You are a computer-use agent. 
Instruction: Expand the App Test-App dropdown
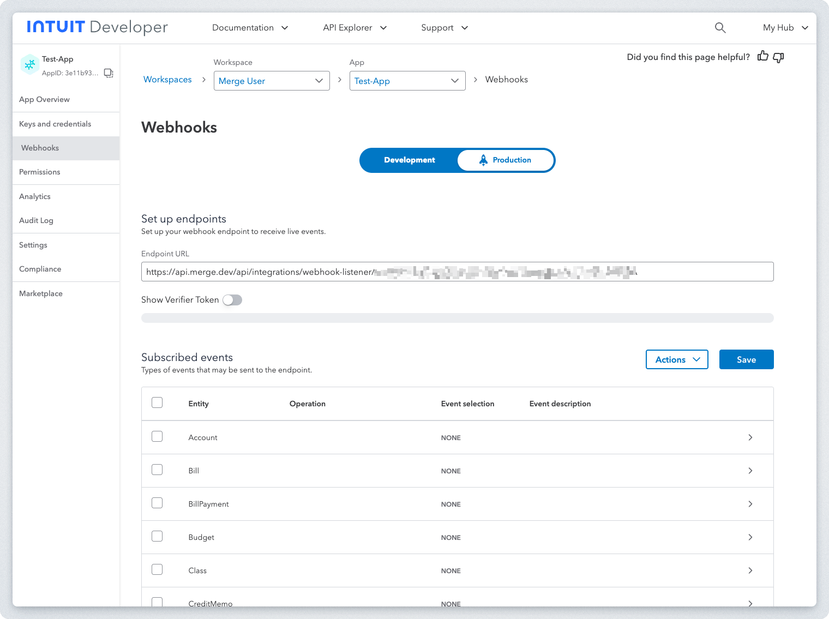click(x=407, y=81)
